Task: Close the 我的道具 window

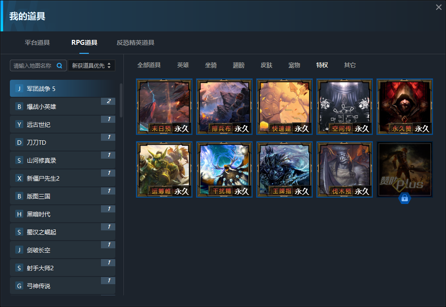Action: point(439,7)
